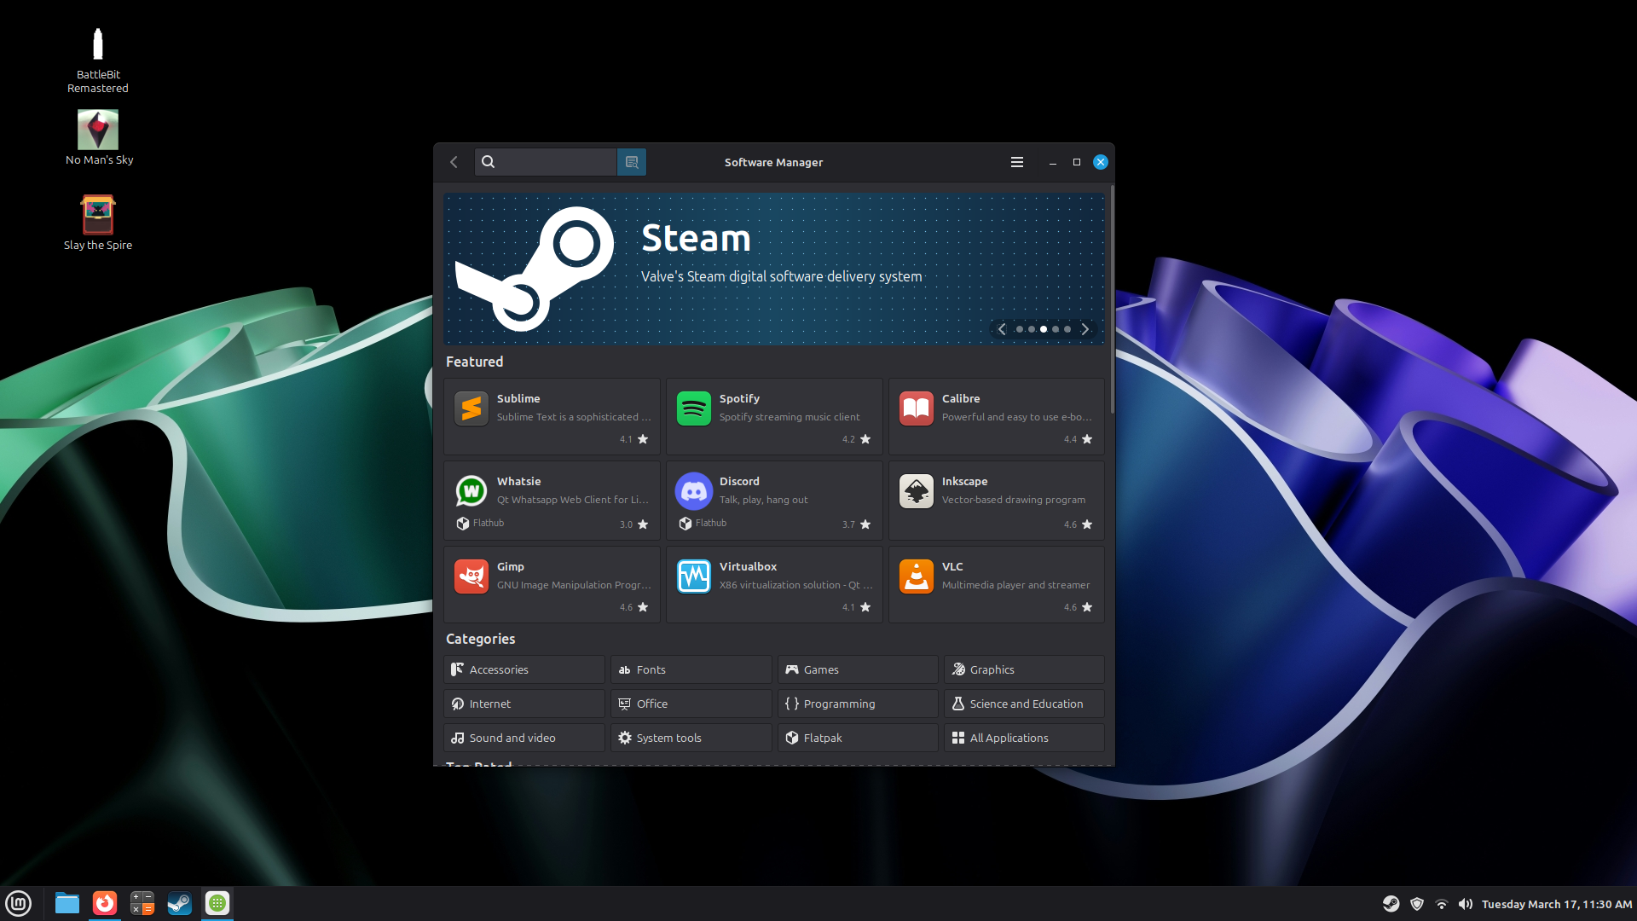This screenshot has width=1637, height=921.
Task: Open the Flatpak category
Action: tap(857, 738)
